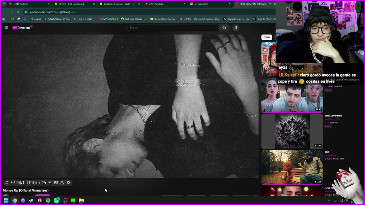Click the Buscar search field
The image size is (365, 205).
click(x=173, y=28)
